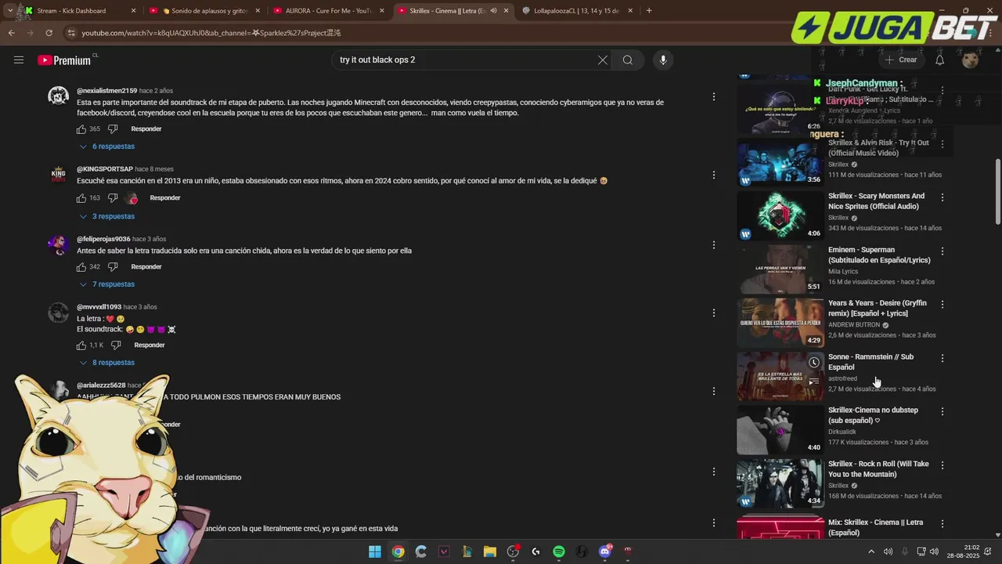
Task: Go back with the browser back arrow
Action: point(11,33)
